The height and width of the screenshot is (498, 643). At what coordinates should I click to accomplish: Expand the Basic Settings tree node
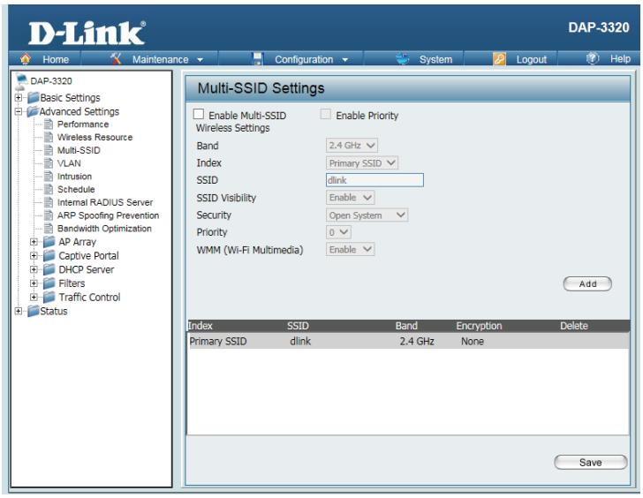click(19, 97)
